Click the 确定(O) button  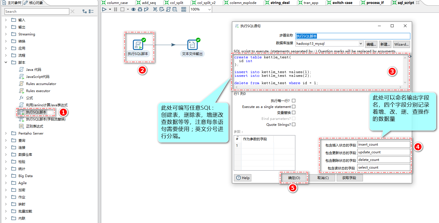click(294, 178)
